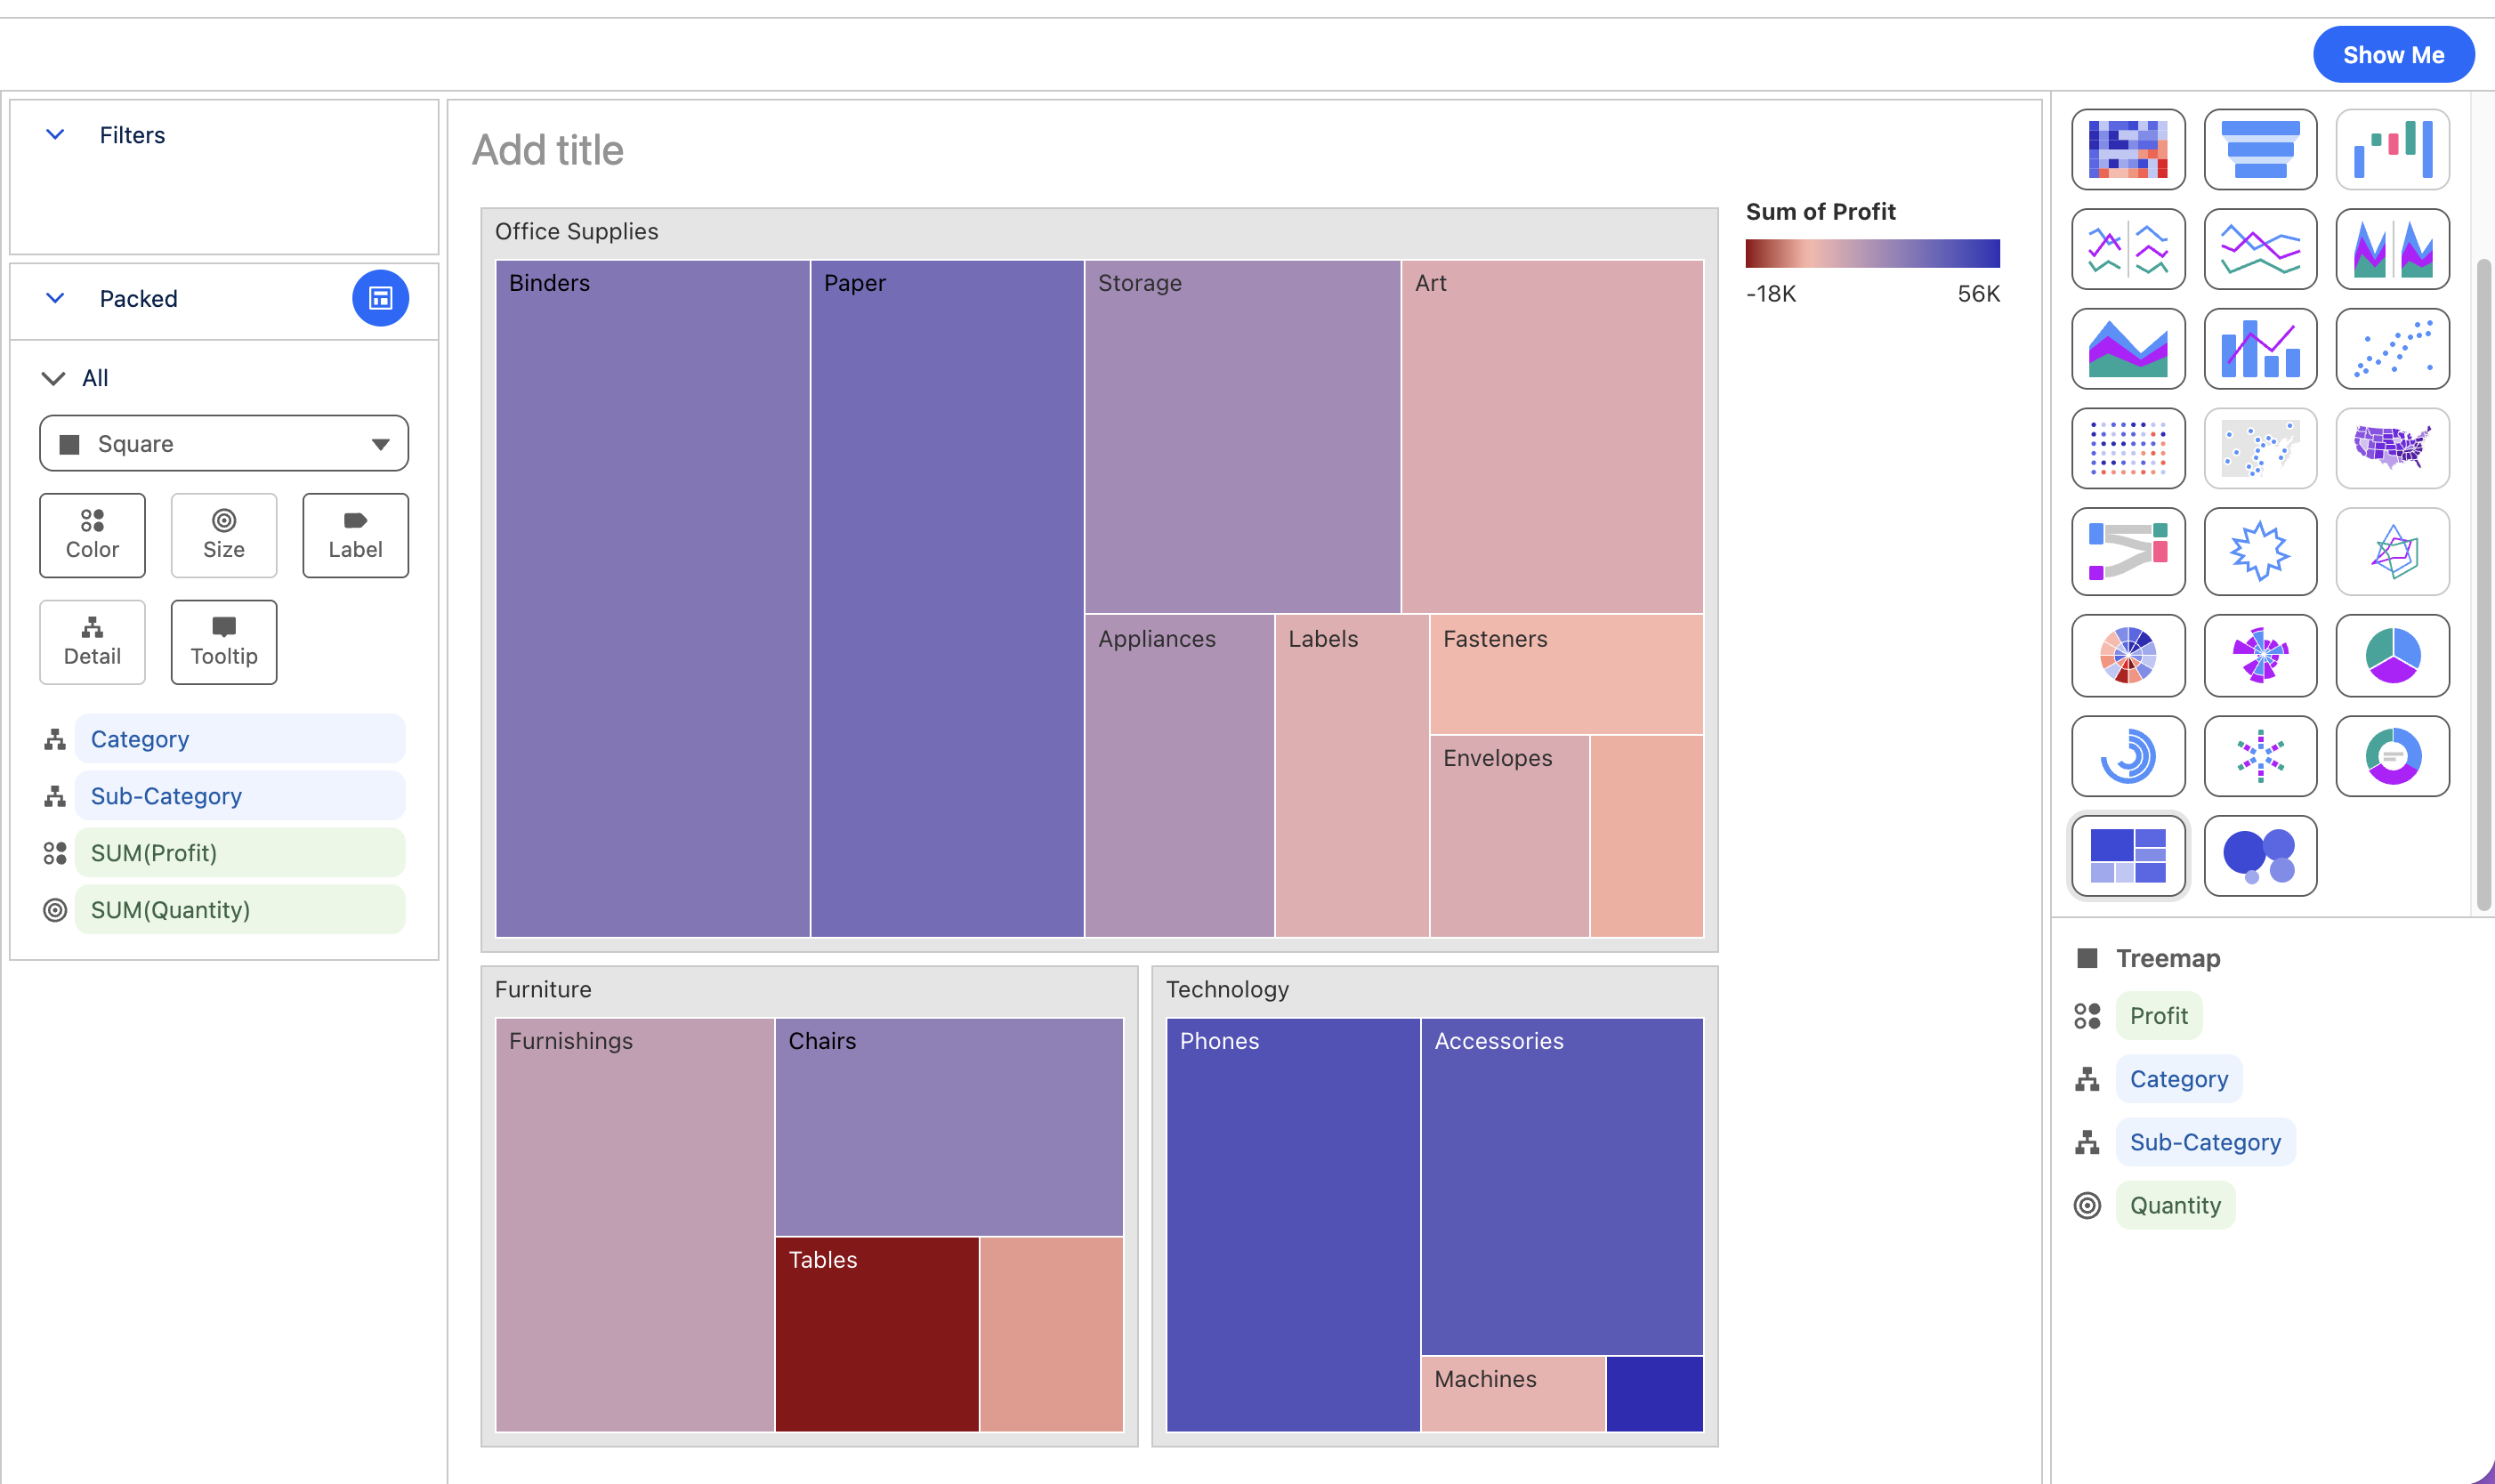Click the Binders treemap rectangle

[x=652, y=598]
